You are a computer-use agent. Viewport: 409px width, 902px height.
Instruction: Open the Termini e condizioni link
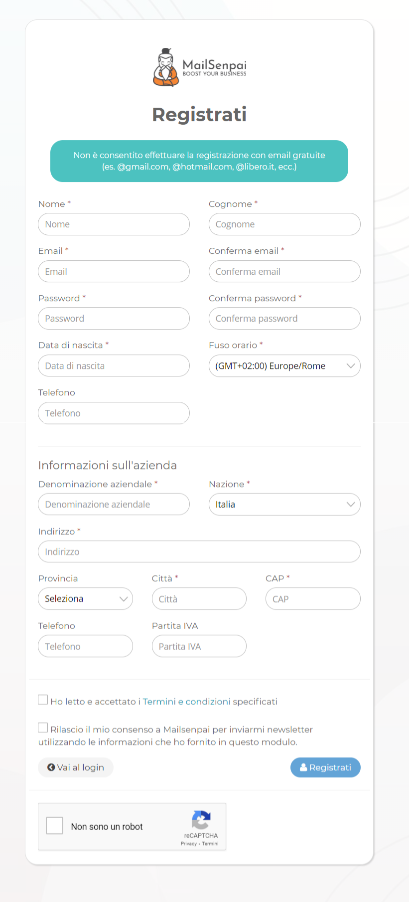click(x=186, y=702)
